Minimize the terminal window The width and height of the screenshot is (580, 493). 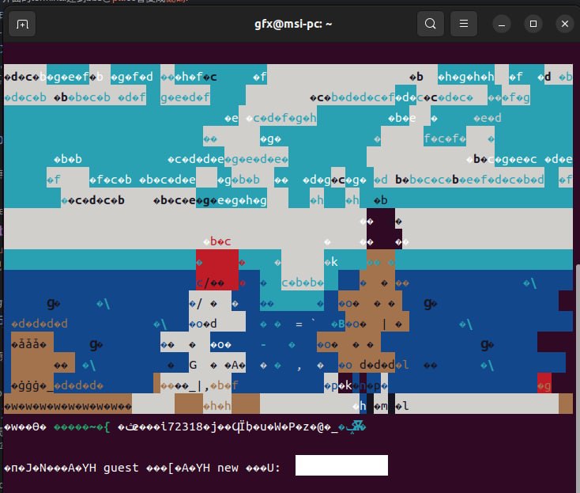[x=502, y=24]
